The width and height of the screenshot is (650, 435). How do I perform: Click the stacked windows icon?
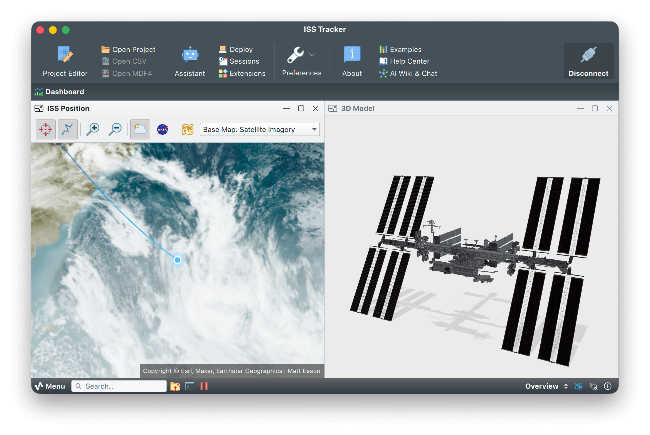pyautogui.click(x=593, y=386)
